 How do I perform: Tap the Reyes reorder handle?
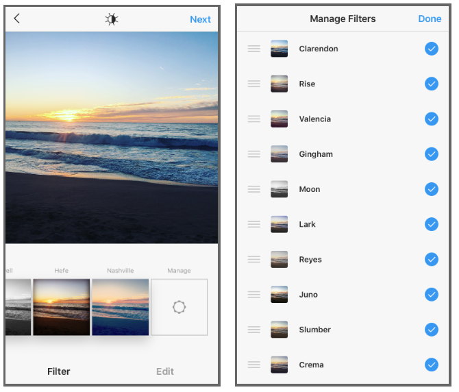(x=253, y=259)
